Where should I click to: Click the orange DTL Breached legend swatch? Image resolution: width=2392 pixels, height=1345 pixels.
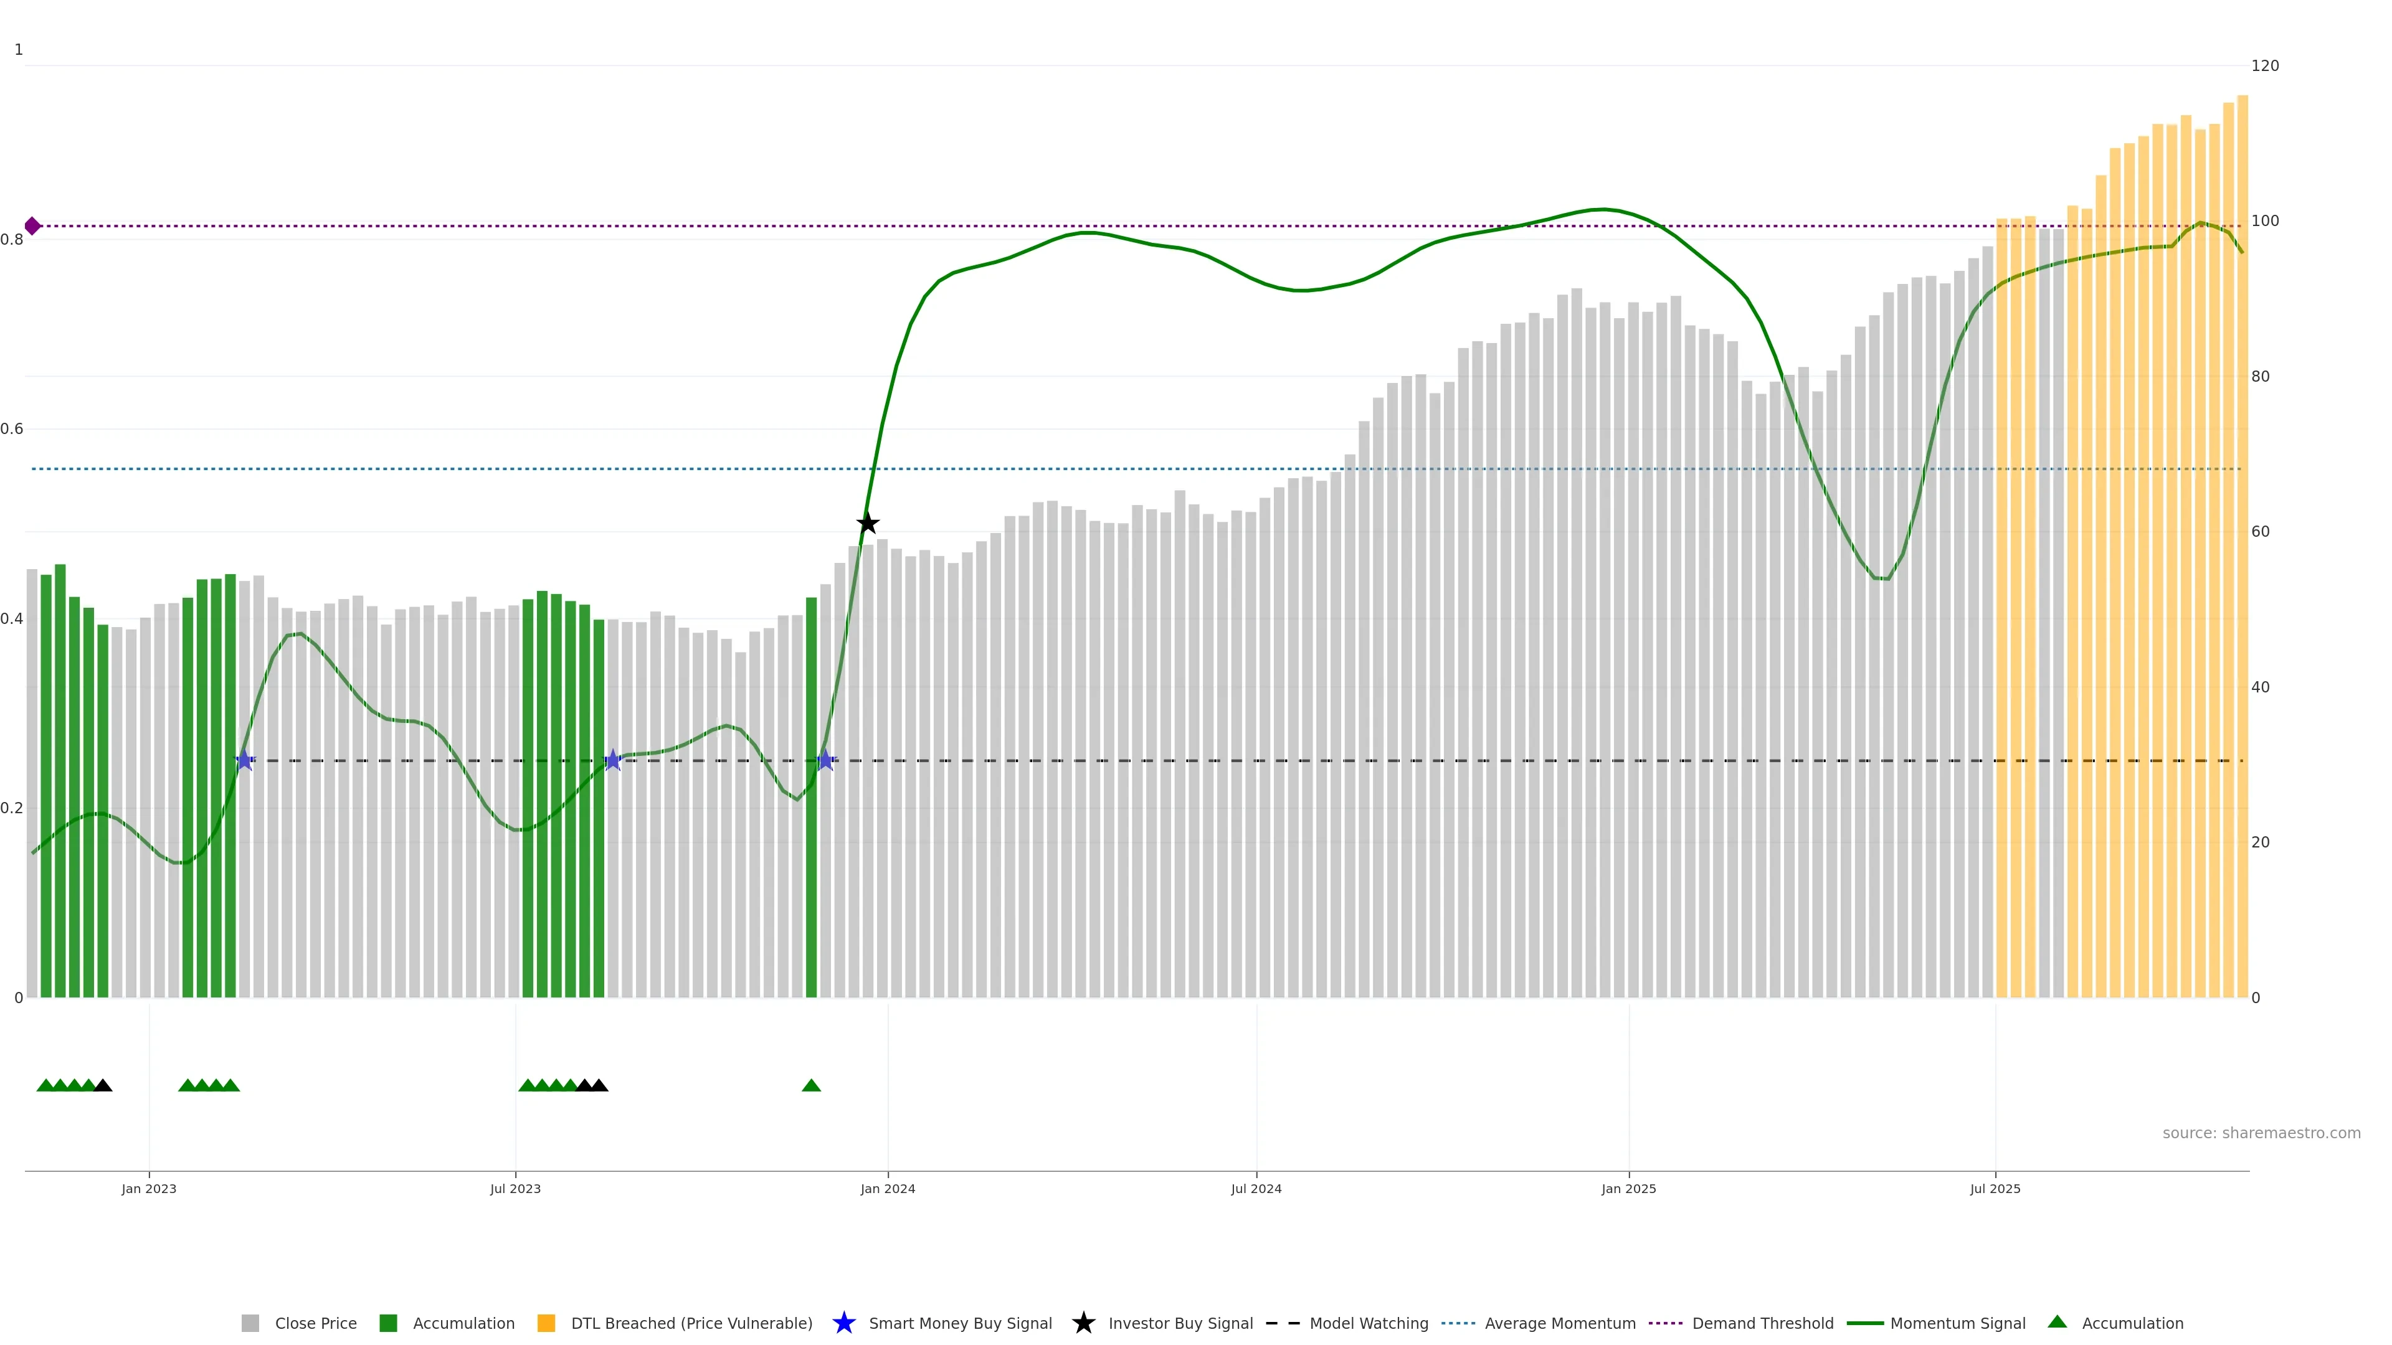(x=546, y=1323)
